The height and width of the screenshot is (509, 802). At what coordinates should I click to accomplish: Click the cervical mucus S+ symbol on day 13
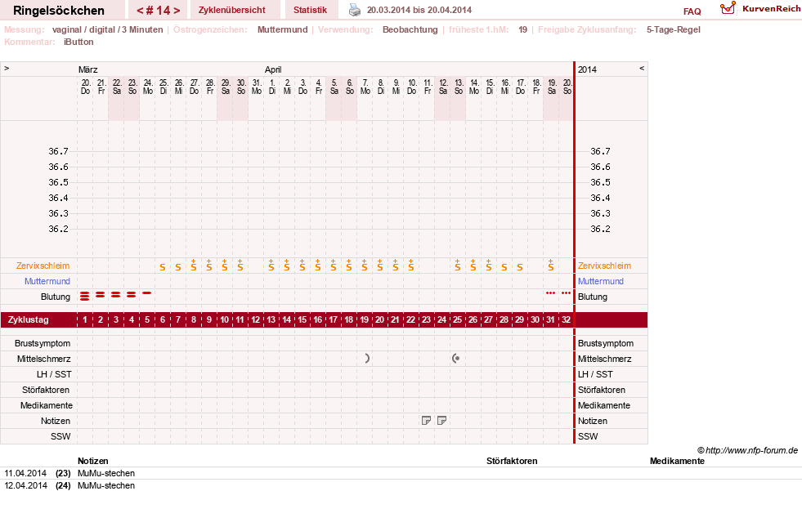[x=271, y=265]
